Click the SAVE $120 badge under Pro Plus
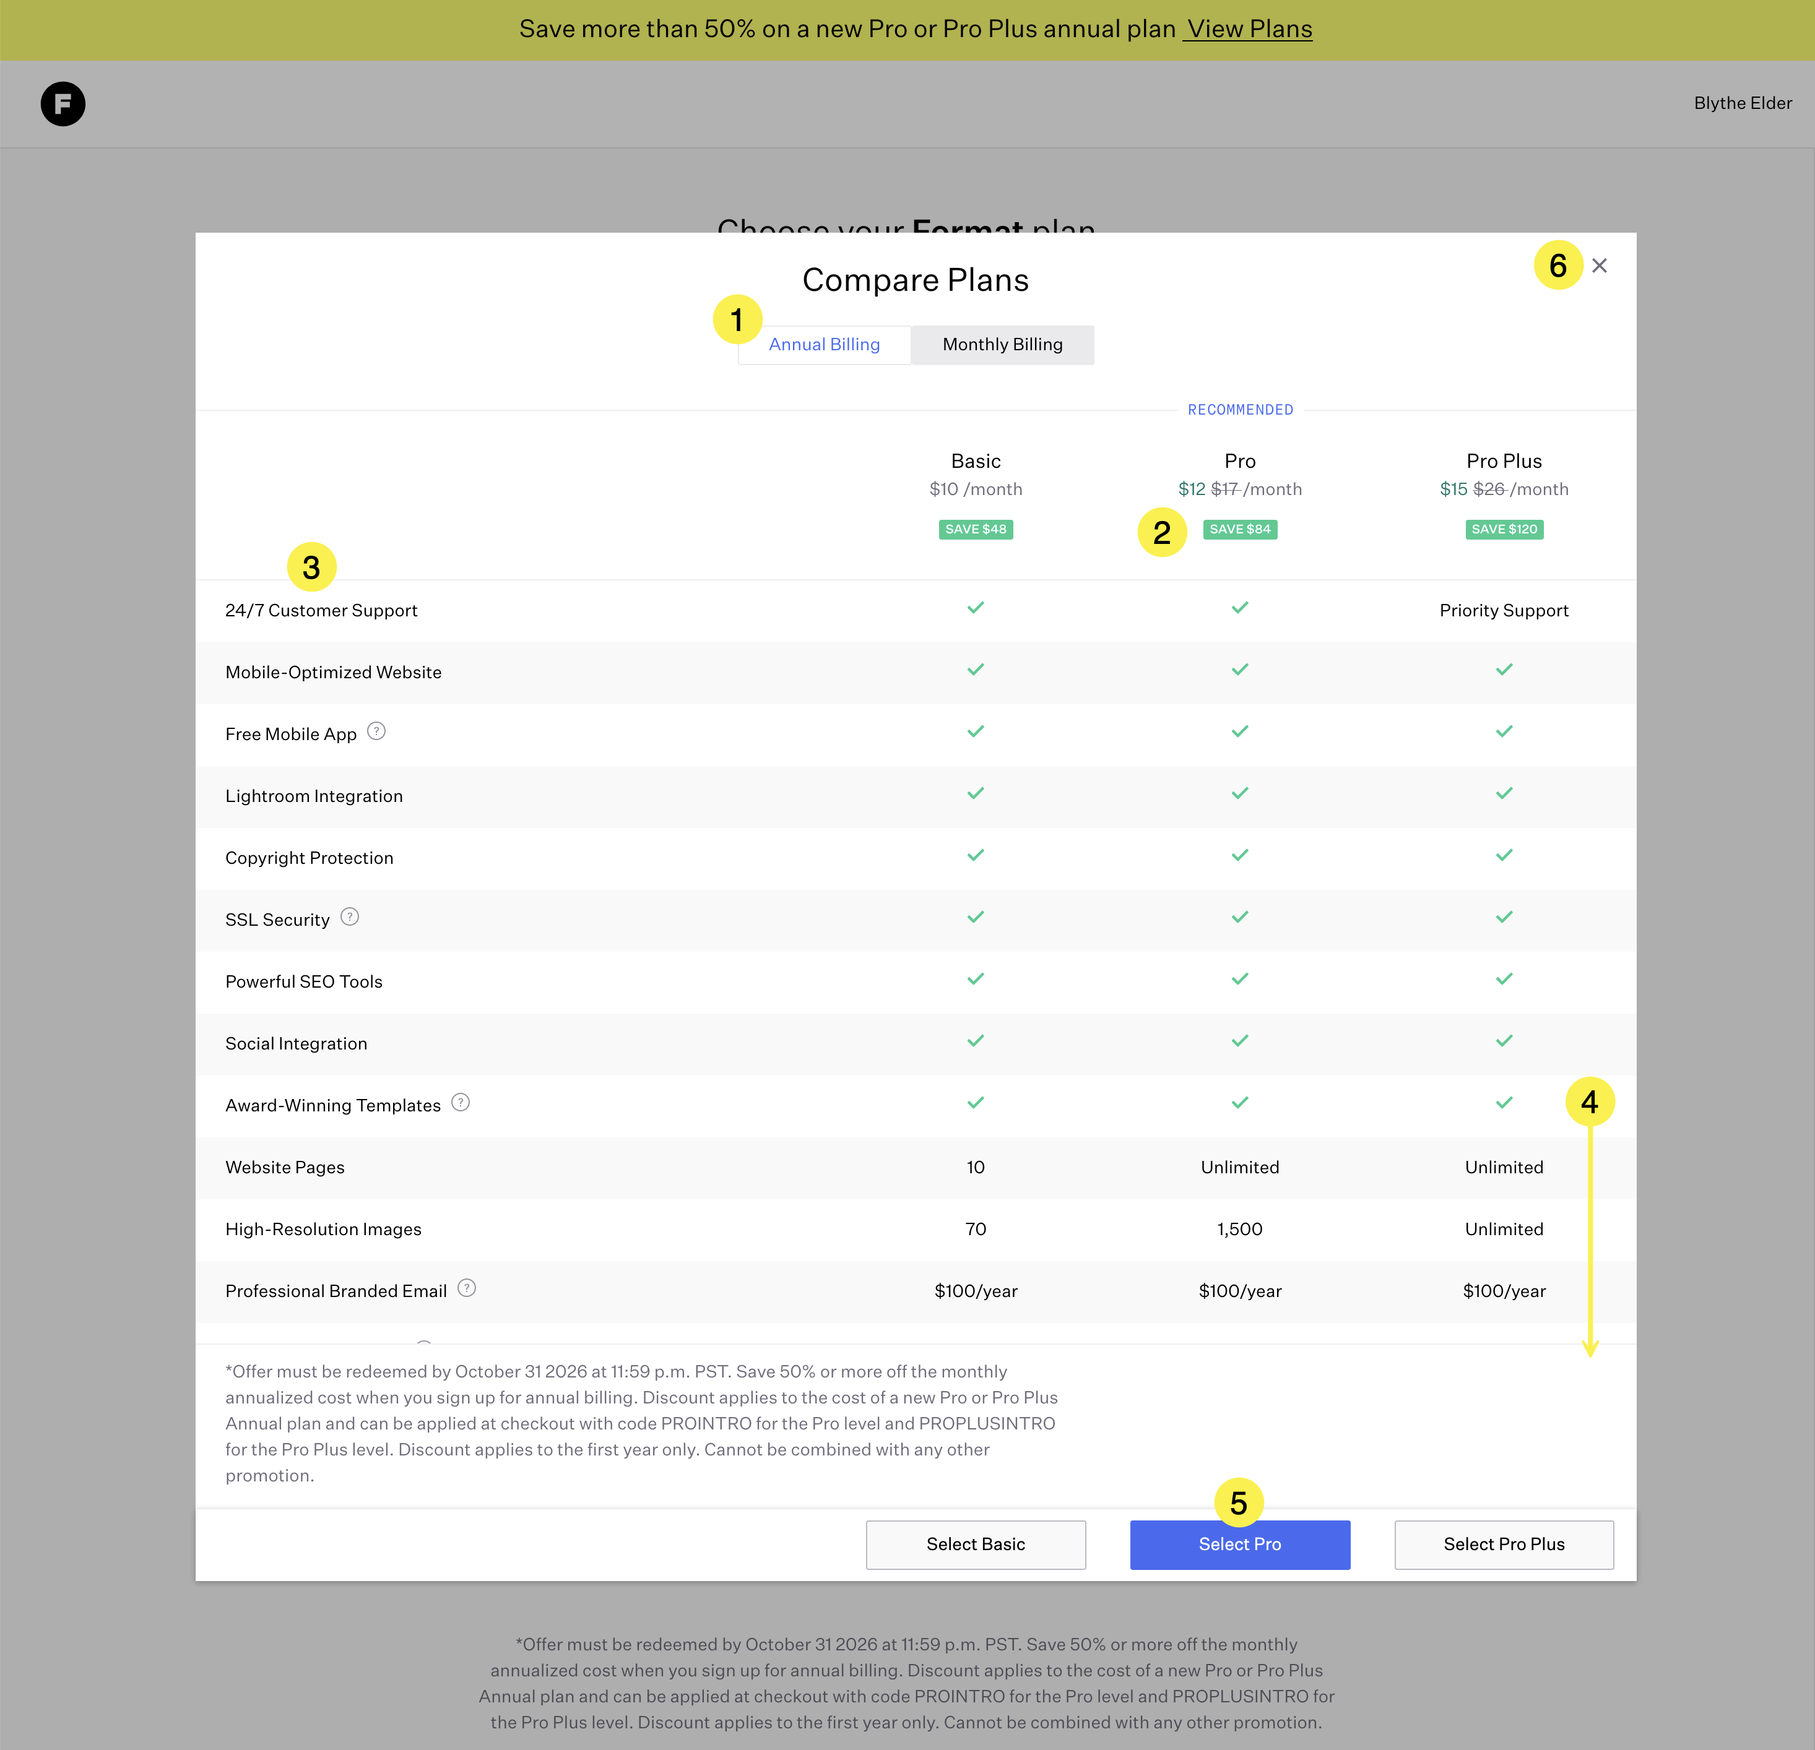1815x1750 pixels. coord(1504,530)
